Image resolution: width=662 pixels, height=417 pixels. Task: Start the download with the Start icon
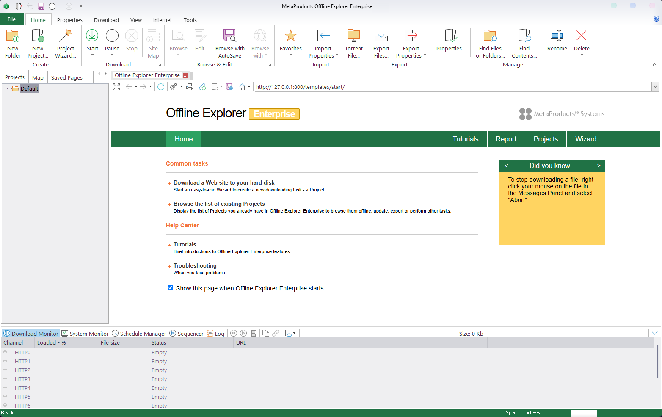[92, 36]
